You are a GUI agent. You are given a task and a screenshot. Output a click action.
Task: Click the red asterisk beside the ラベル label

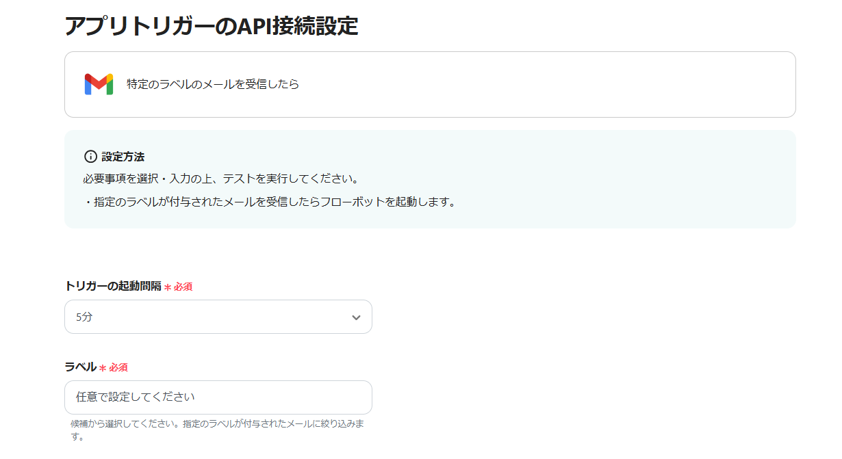pos(103,368)
